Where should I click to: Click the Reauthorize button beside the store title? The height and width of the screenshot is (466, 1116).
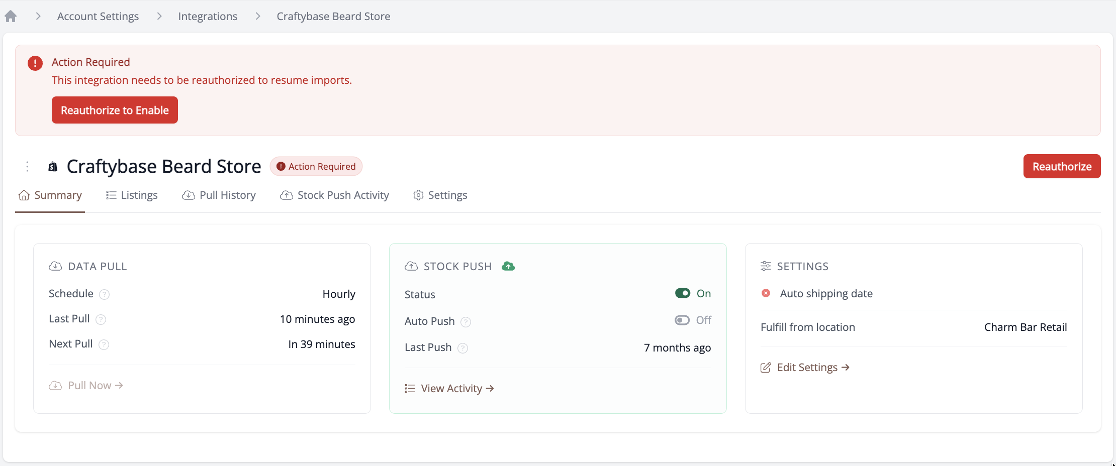click(1062, 166)
